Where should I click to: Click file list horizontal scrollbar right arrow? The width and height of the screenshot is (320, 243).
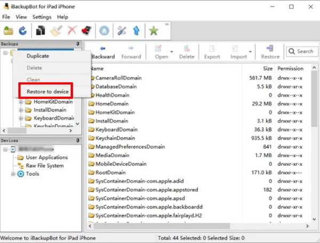coord(307,226)
